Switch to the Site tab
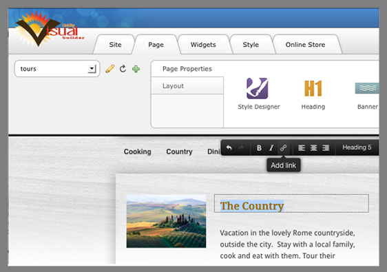This screenshot has height=272, width=387. [115, 45]
